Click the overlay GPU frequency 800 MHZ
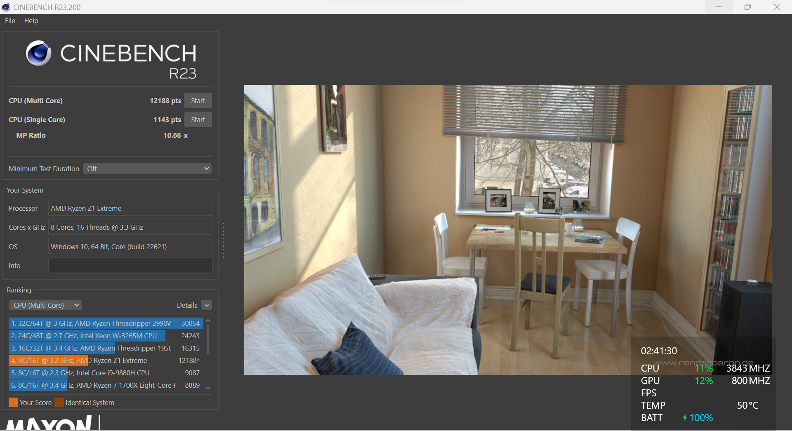Screen dimensions: 792x431 [x=751, y=381]
